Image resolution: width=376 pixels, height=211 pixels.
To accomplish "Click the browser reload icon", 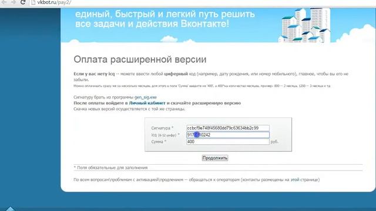I will pos(23,2).
